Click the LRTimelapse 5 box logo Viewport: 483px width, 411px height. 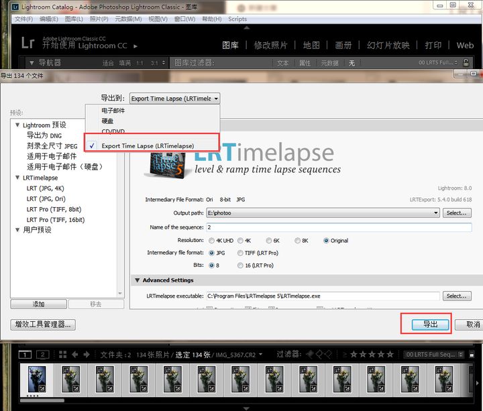pyautogui.click(x=168, y=166)
